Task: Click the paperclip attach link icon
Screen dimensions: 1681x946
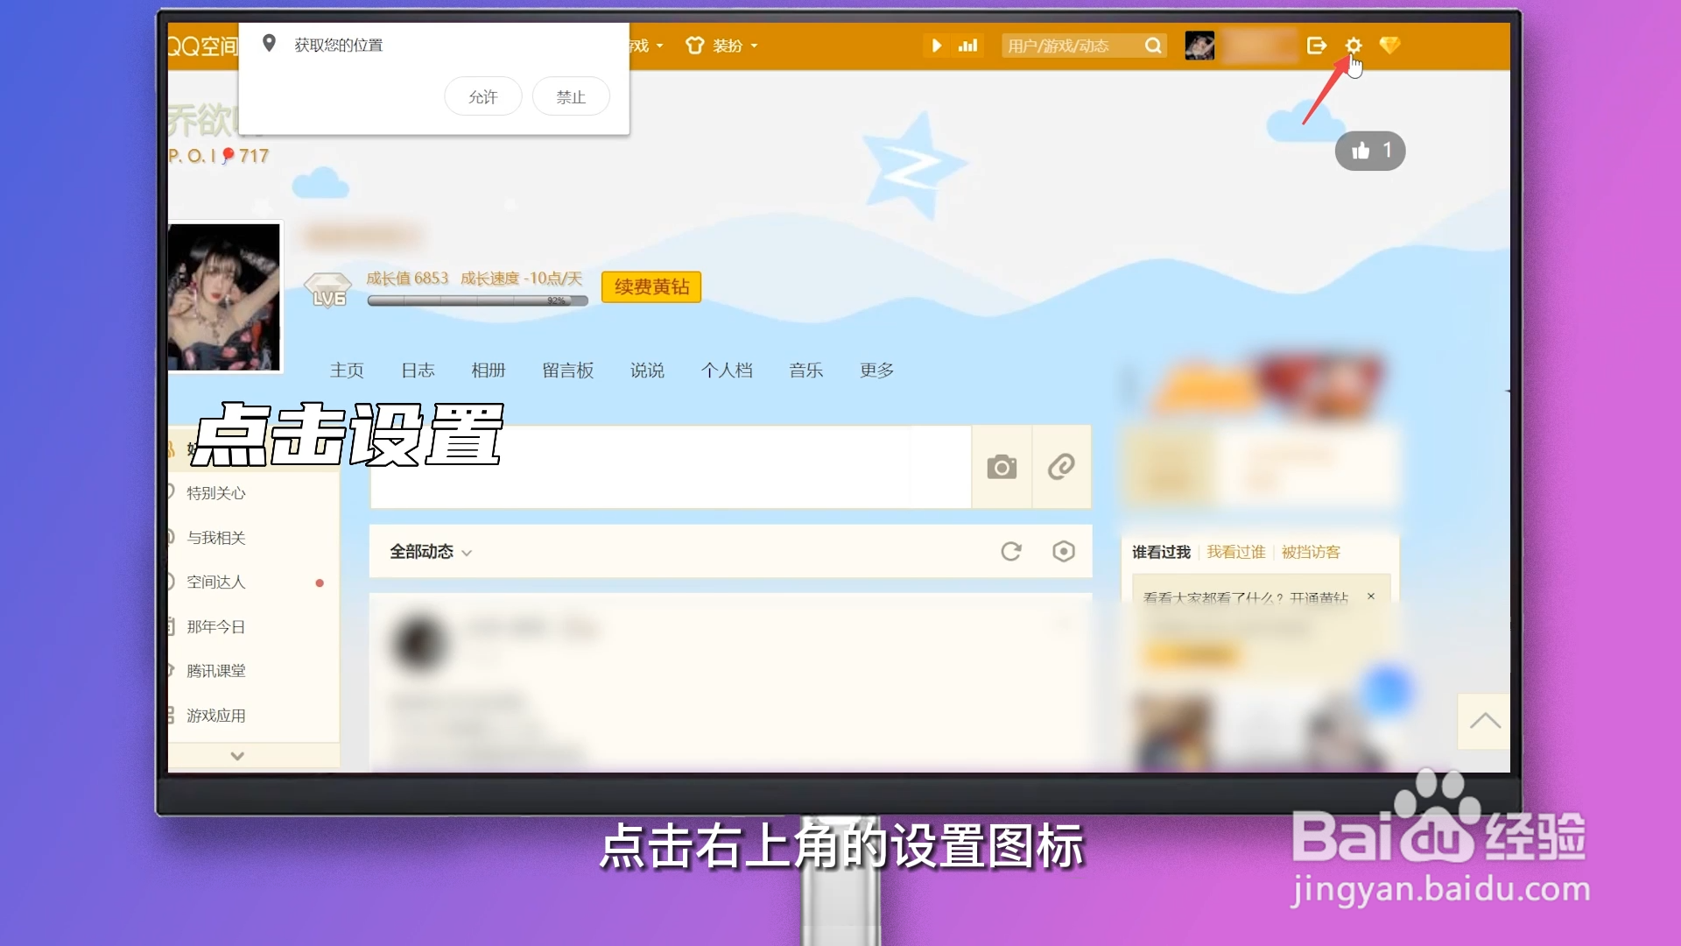Action: tap(1061, 467)
